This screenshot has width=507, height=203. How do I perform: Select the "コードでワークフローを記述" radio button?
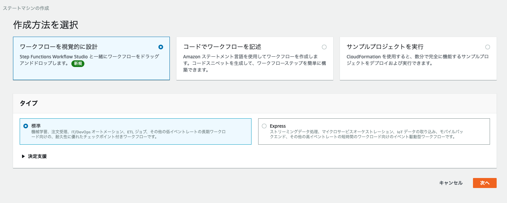[324, 47]
